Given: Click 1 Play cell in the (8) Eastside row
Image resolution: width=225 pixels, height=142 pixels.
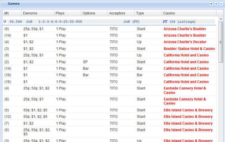Looking at the screenshot, I should coord(61,99).
